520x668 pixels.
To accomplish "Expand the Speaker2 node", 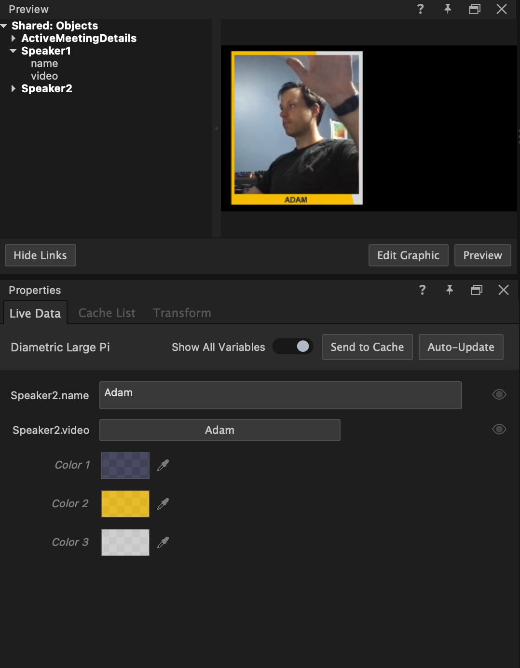I will [14, 88].
